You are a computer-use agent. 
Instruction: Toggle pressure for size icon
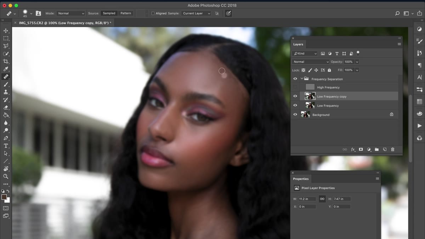[x=228, y=13]
